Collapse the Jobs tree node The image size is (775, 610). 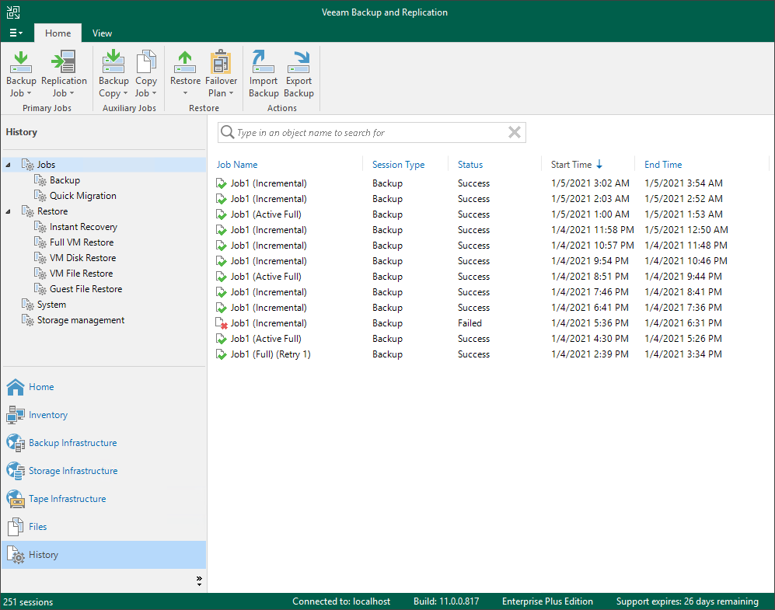point(9,165)
